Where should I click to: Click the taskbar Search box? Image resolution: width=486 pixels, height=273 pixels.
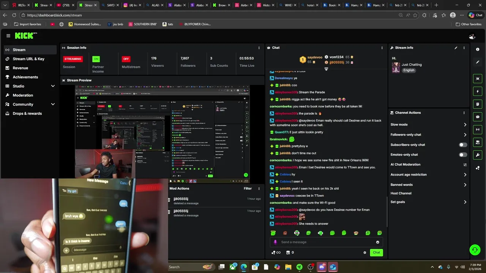pos(191,267)
